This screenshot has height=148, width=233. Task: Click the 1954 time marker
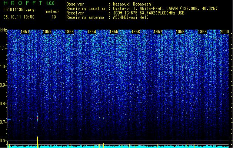coord(92,32)
